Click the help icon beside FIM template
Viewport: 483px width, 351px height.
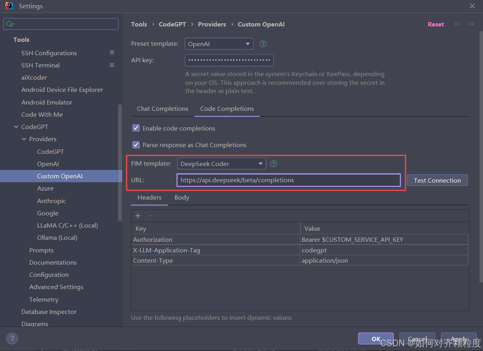(273, 164)
